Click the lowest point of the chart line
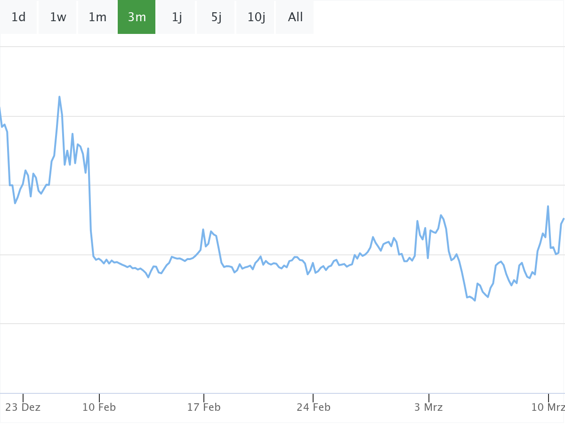Viewport: 565px width, 424px height. pyautogui.click(x=475, y=300)
